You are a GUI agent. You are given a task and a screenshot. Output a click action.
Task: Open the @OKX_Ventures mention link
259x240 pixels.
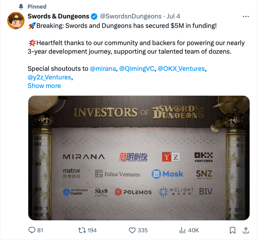coord(181,68)
